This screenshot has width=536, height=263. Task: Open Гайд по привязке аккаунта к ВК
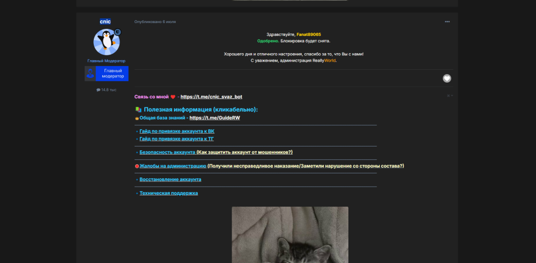click(177, 131)
